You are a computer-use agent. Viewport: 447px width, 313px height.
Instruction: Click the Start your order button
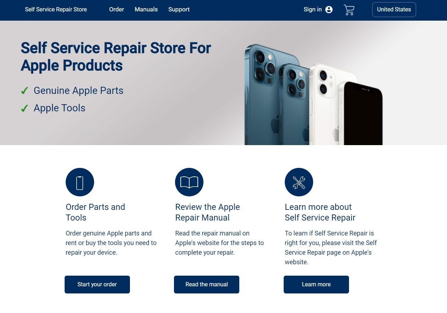coord(97,285)
